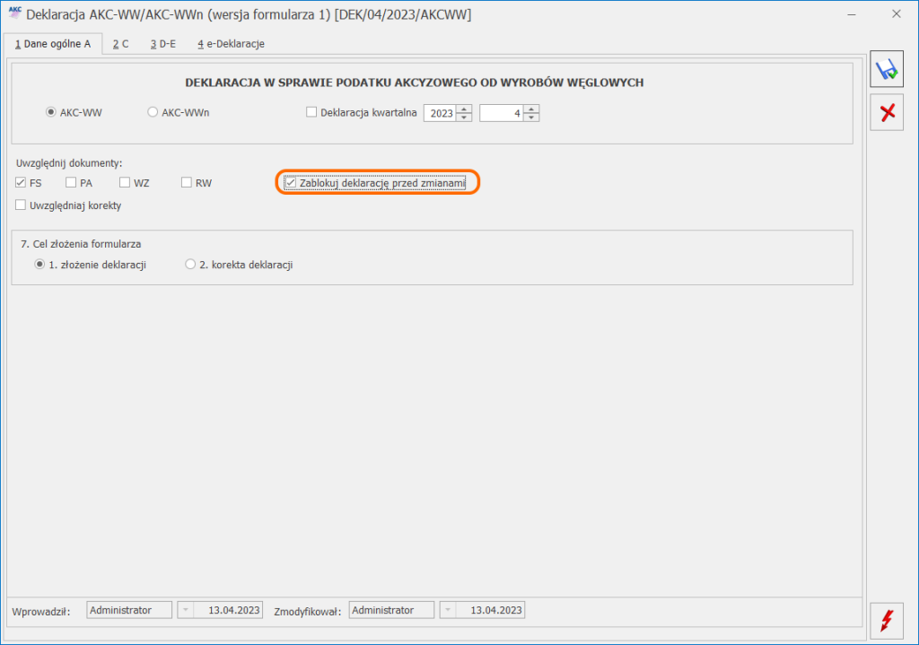
Task: Enable the PA document checkbox
Action: click(69, 182)
